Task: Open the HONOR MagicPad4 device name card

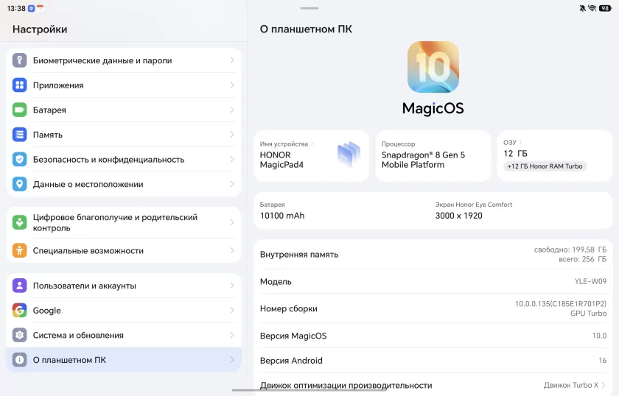Action: pyautogui.click(x=312, y=156)
